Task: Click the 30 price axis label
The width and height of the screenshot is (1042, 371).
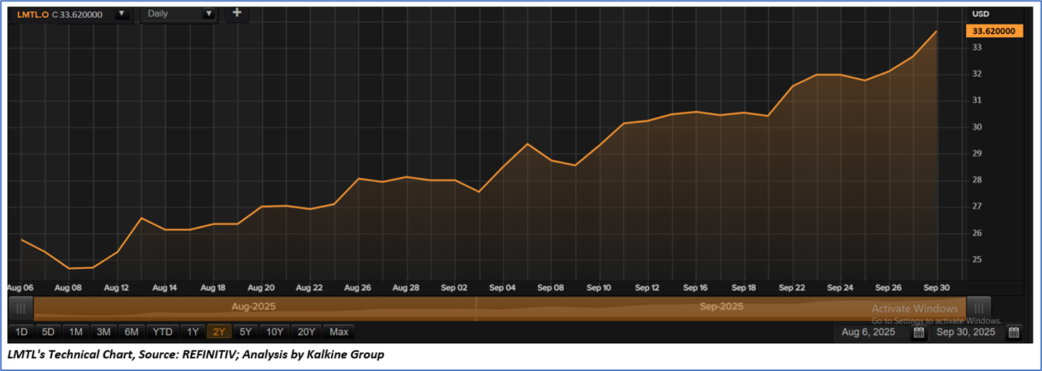Action: tap(976, 127)
